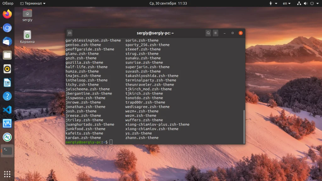Image resolution: width=322 pixels, height=181 pixels.
Task: Open the accessibility menu in top bar
Action: (273, 3)
